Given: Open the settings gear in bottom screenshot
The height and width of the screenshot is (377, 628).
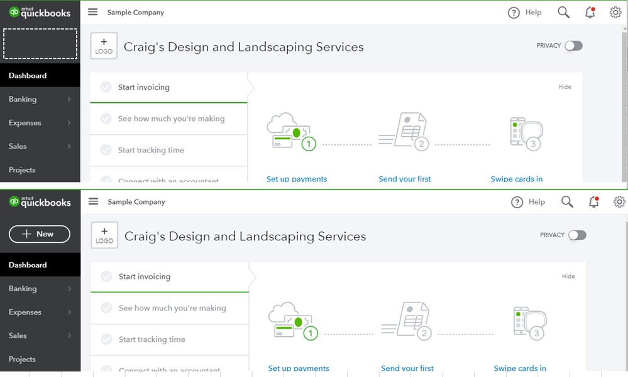Looking at the screenshot, I should (619, 202).
